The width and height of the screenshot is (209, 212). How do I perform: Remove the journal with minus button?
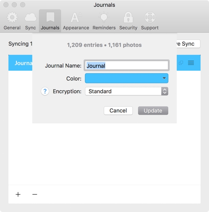35,194
